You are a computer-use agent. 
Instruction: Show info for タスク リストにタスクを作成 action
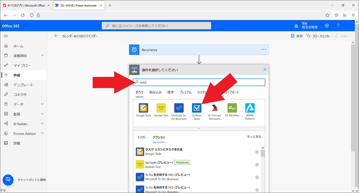[257, 152]
